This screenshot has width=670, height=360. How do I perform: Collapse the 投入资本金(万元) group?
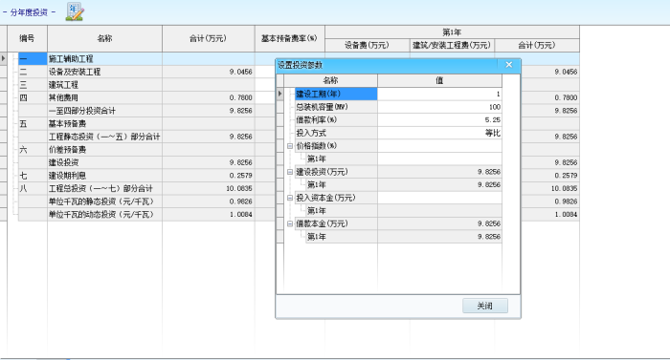click(x=290, y=198)
